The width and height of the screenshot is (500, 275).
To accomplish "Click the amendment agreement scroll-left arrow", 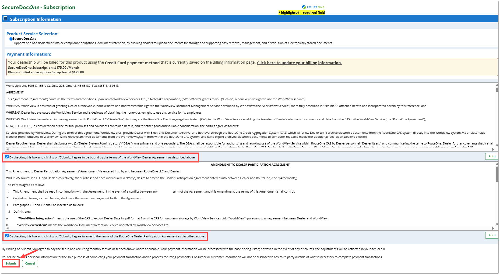I will pyautogui.click(x=8, y=228).
